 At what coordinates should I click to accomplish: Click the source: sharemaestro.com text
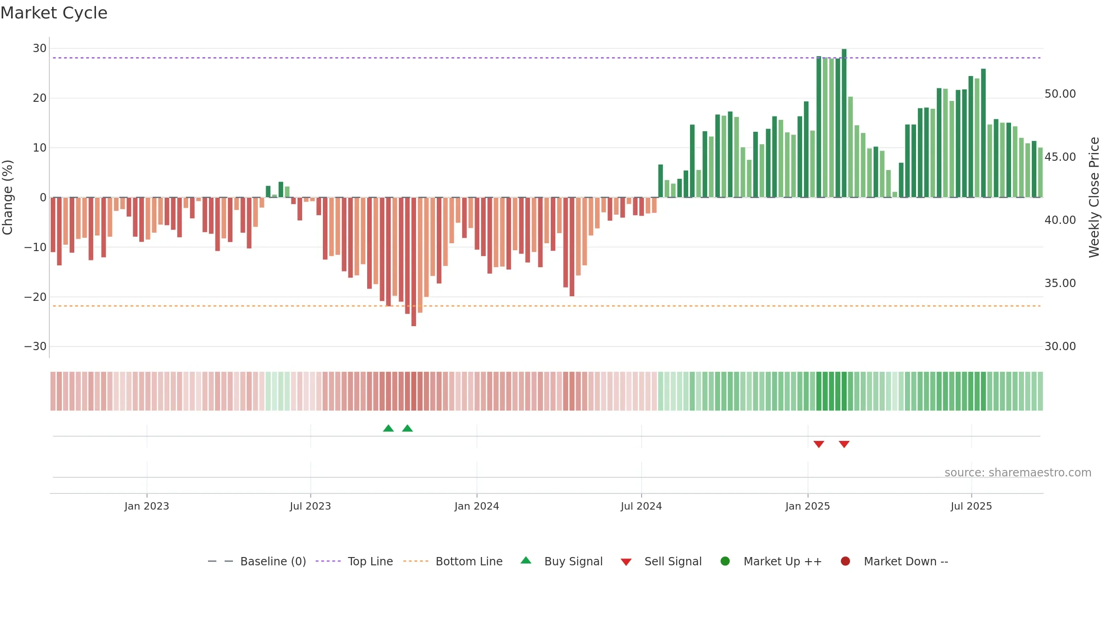coord(1018,472)
